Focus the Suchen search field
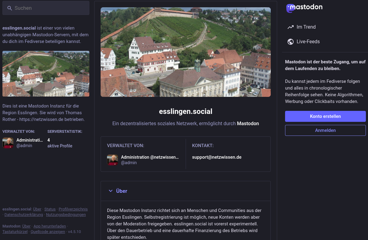 [46, 8]
